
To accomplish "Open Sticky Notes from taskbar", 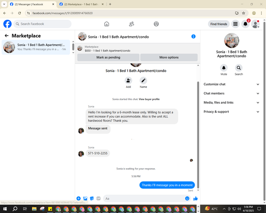I will [50, 209].
